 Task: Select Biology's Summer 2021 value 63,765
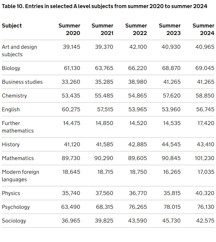tap(104, 68)
